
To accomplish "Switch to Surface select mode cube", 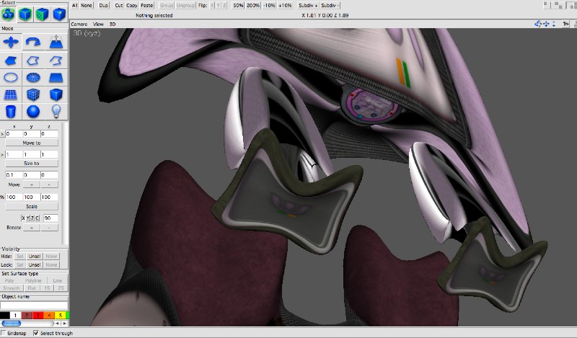I will click(x=42, y=14).
